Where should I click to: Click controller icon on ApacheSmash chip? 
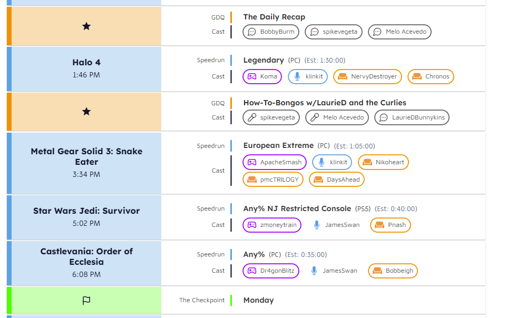point(252,162)
